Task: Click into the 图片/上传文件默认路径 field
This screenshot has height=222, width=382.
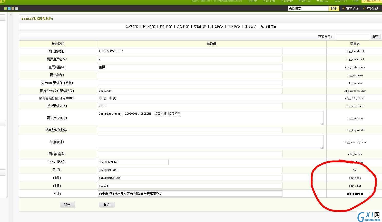Action: pos(190,91)
